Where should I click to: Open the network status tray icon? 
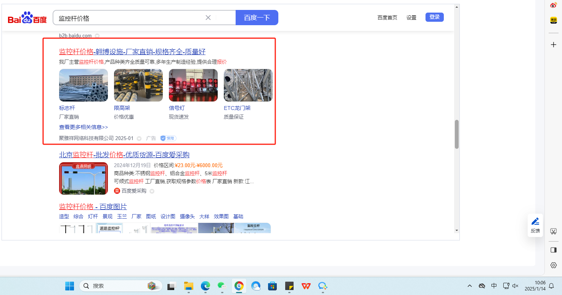click(506, 286)
